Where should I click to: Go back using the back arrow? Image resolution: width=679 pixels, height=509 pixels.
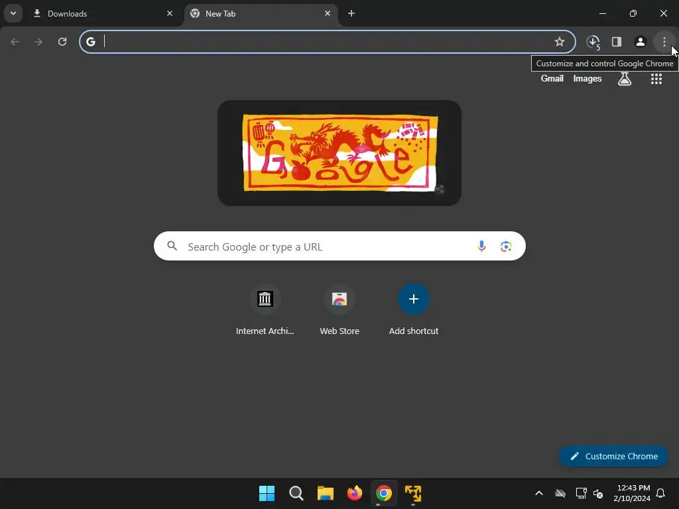15,42
